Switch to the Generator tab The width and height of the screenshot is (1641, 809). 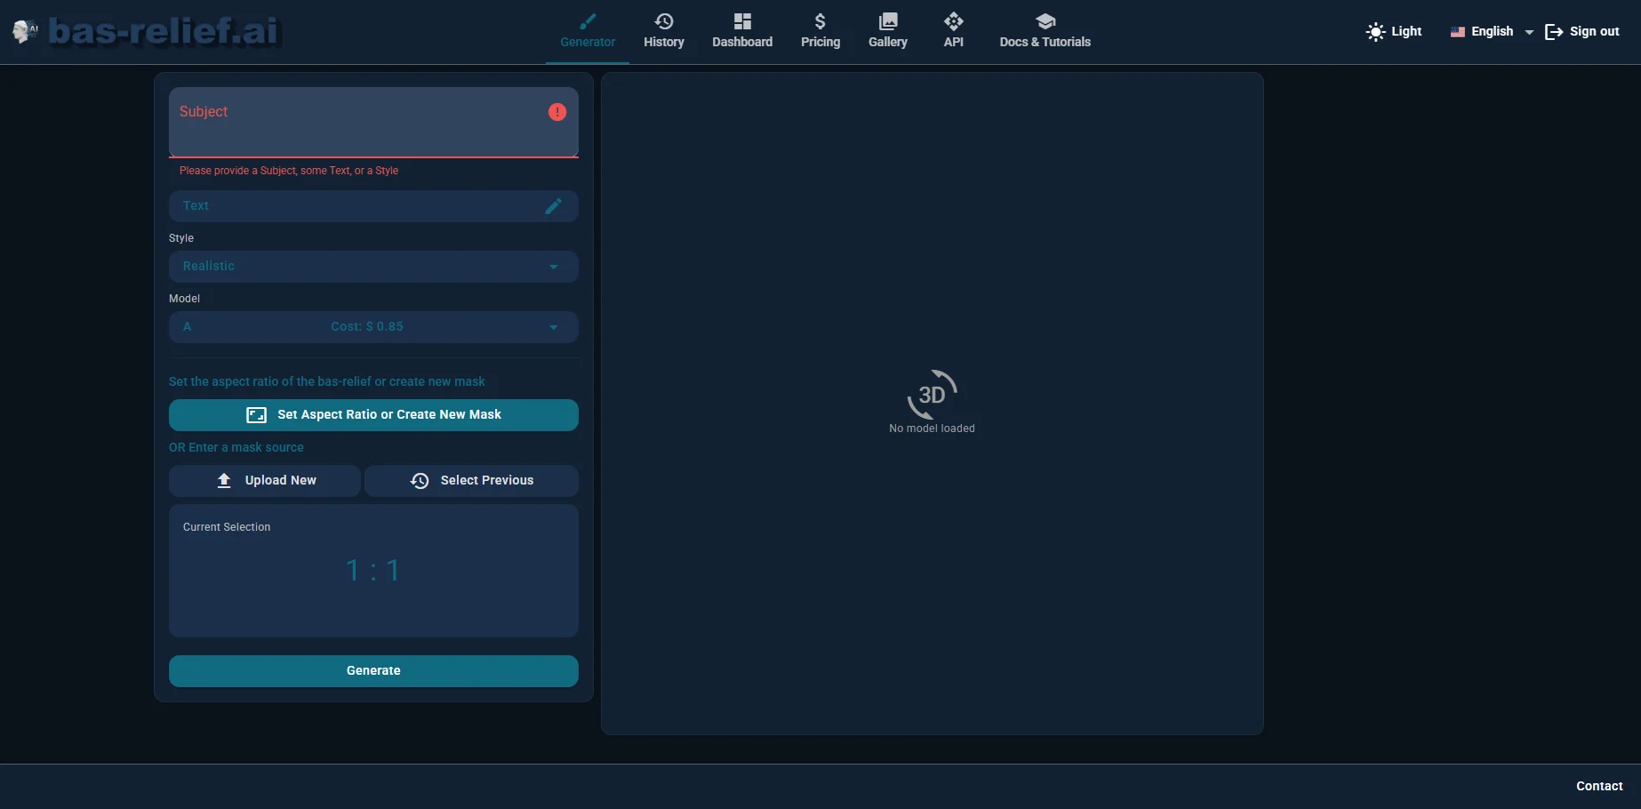587,41
